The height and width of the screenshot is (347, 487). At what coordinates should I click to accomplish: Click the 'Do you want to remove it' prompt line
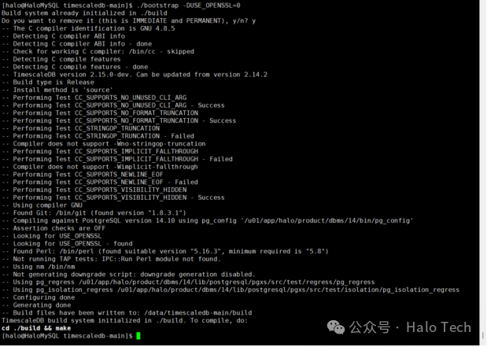point(129,20)
